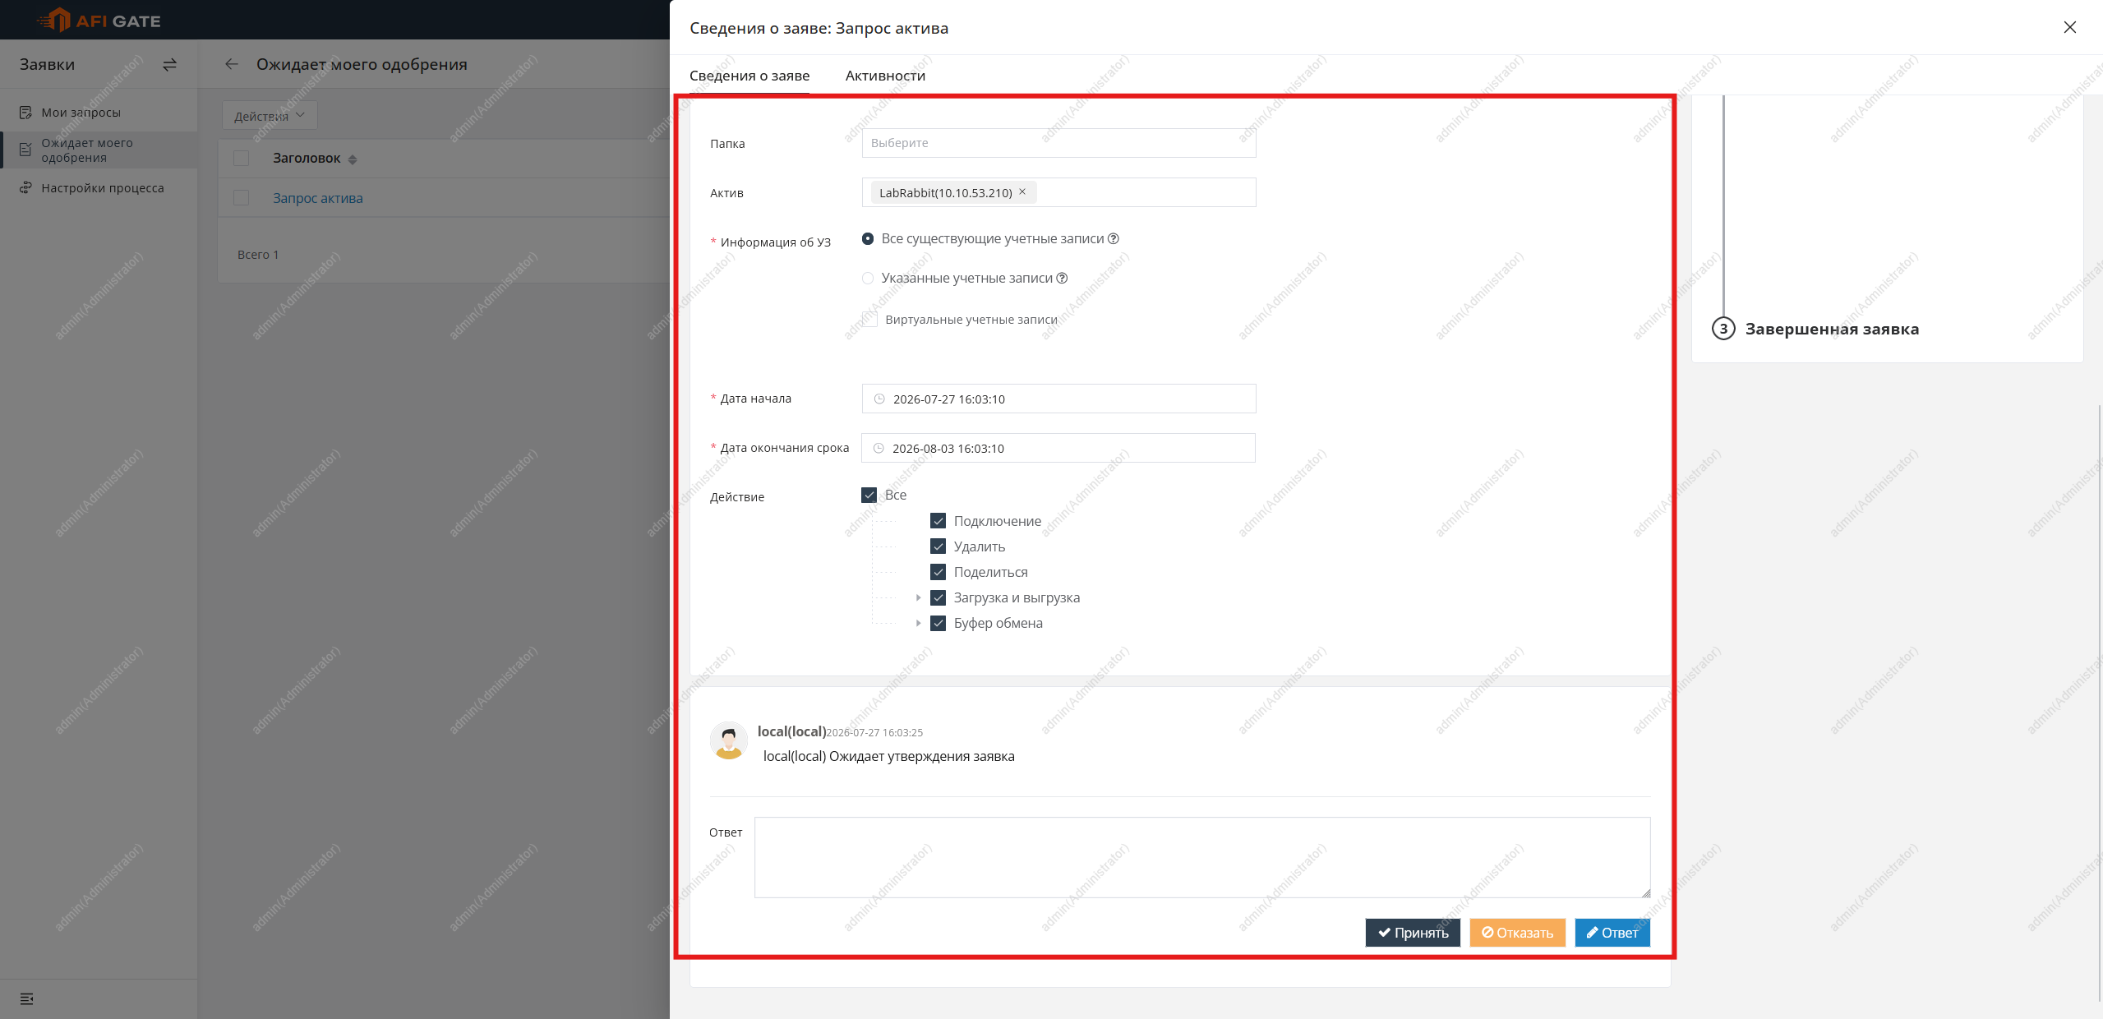Uncheck the Подключение checkbox
The width and height of the screenshot is (2103, 1019).
click(x=939, y=521)
